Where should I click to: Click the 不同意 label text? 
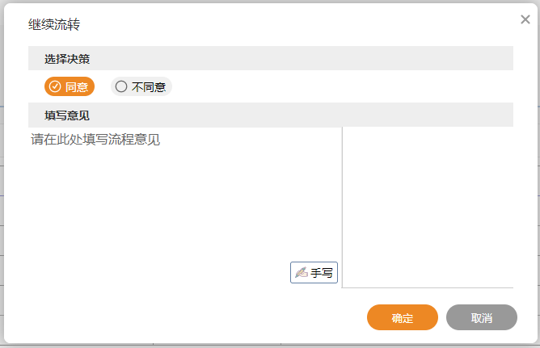click(149, 86)
